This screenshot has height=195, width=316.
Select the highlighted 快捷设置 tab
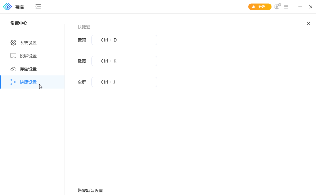tap(28, 82)
